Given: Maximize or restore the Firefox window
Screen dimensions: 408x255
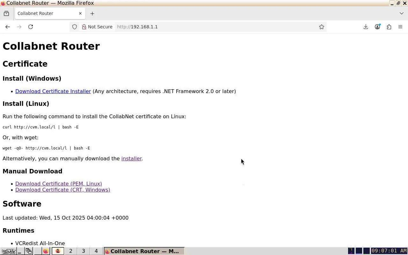Looking at the screenshot, I should pos(398,3).
